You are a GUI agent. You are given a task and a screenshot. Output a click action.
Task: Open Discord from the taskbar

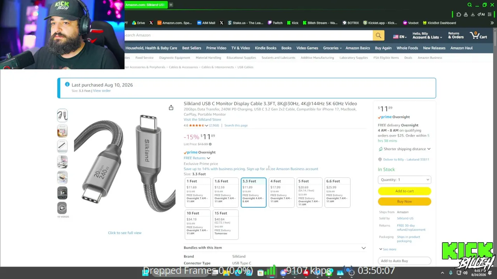pyautogui.click(x=283, y=273)
